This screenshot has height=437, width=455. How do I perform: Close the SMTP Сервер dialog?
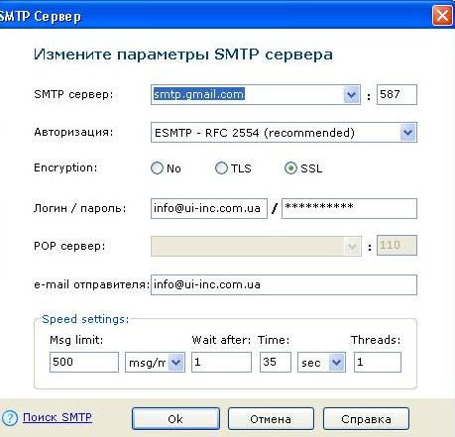(x=442, y=16)
